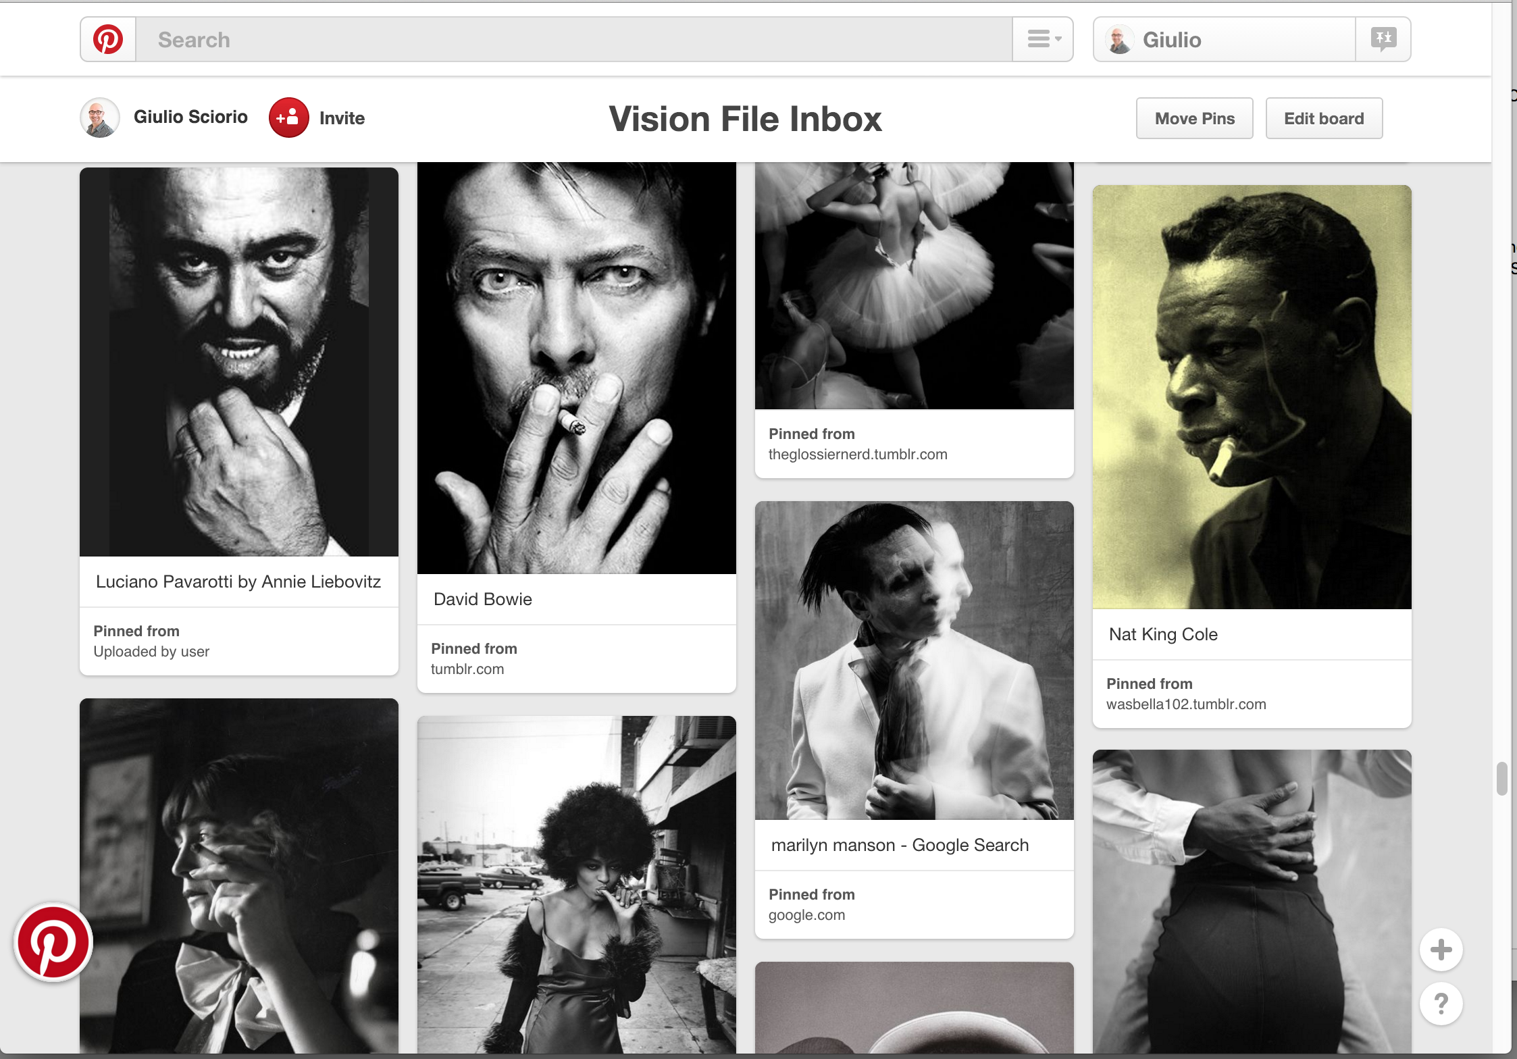The image size is (1517, 1059).
Task: Click the 'Luciano Pavarotti by Annie Liebovitz' caption
Action: 238,582
